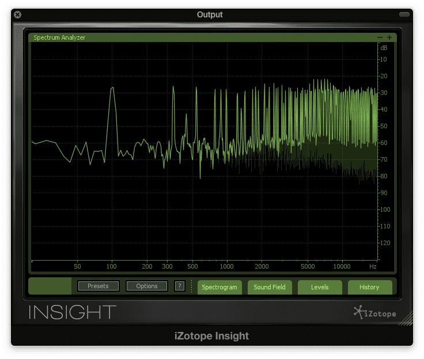Open the Presets menu

pos(98,286)
